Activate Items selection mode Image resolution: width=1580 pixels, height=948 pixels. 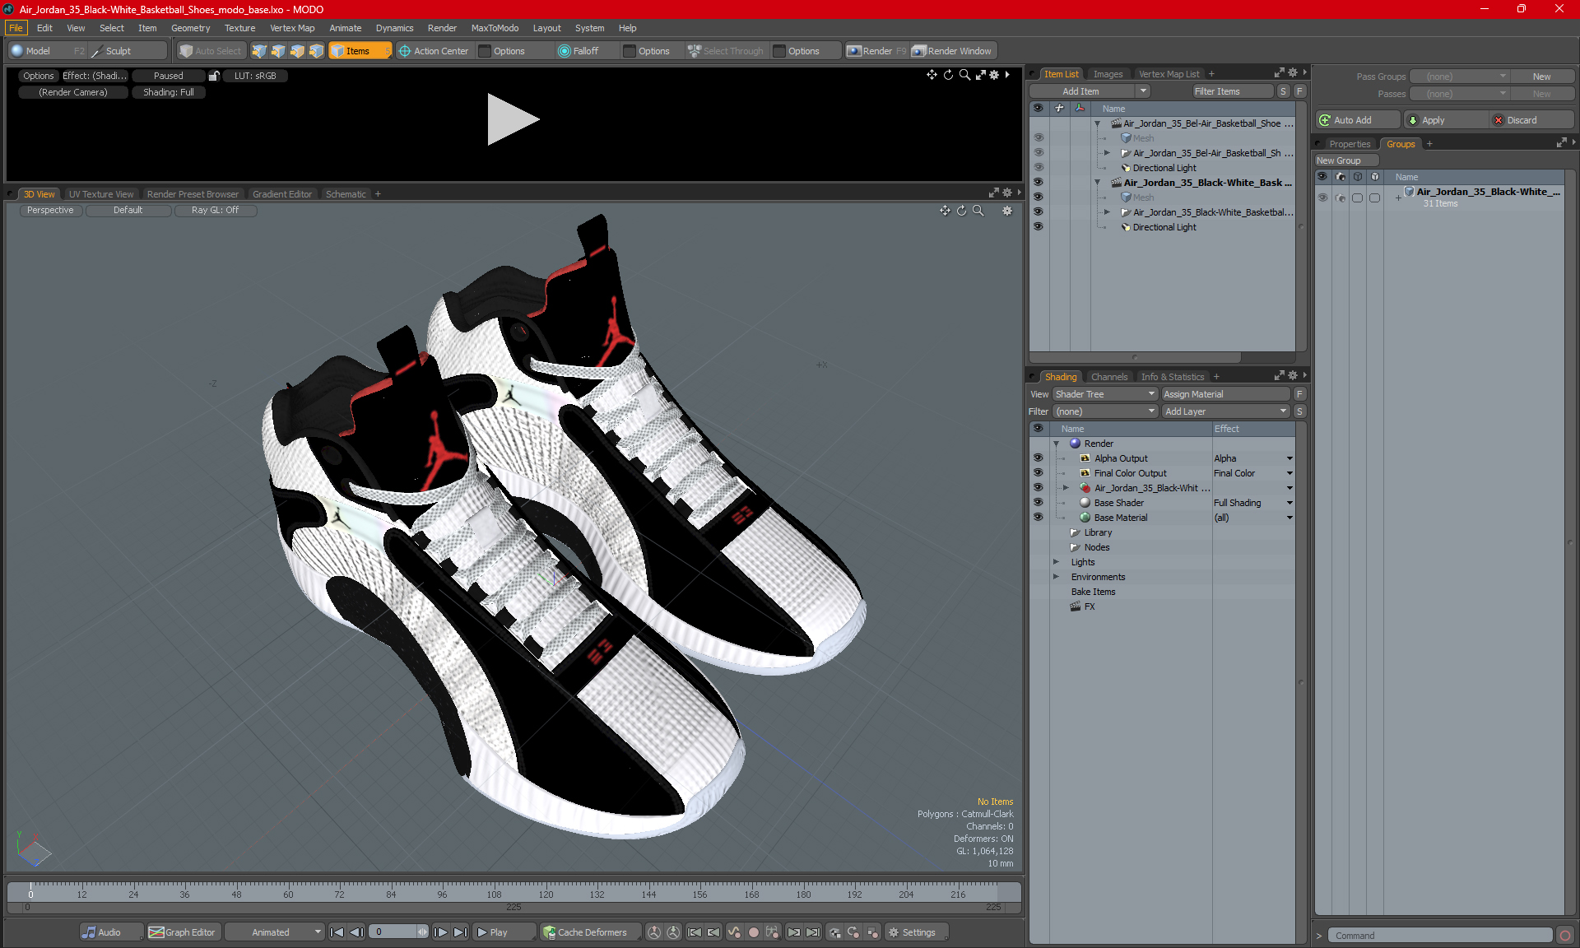360,51
